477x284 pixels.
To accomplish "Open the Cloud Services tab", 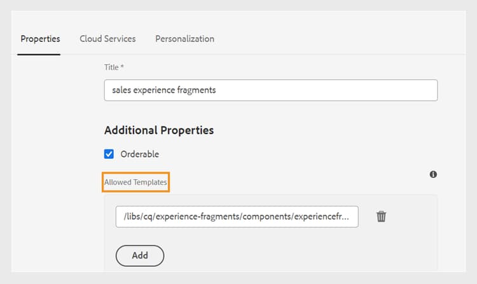I will 107,39.
